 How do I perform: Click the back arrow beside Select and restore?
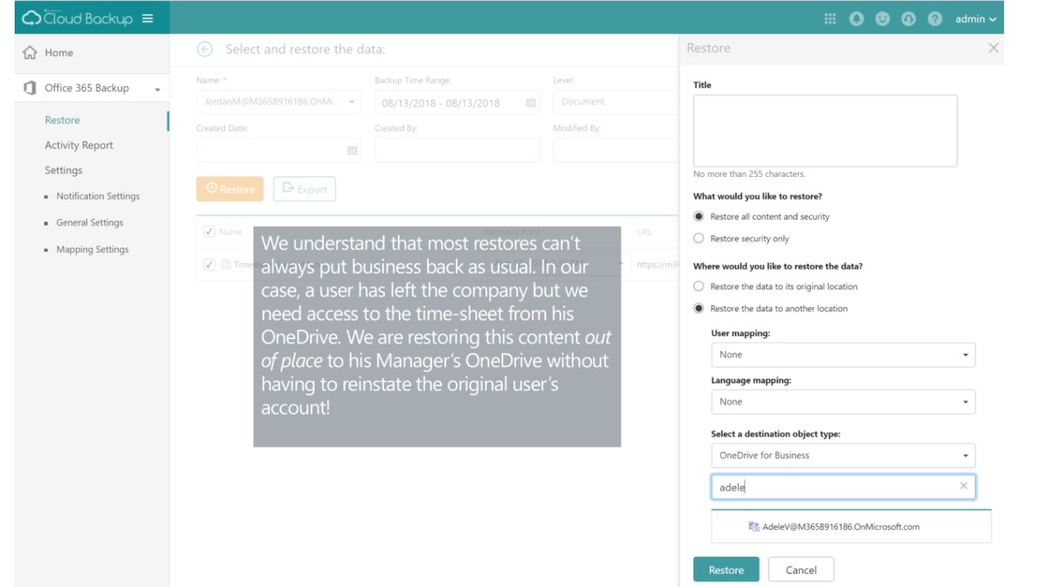coord(204,50)
